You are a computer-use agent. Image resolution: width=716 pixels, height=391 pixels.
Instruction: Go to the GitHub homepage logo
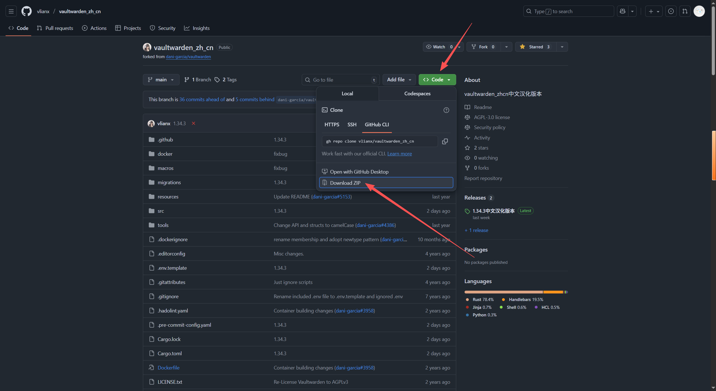click(27, 11)
